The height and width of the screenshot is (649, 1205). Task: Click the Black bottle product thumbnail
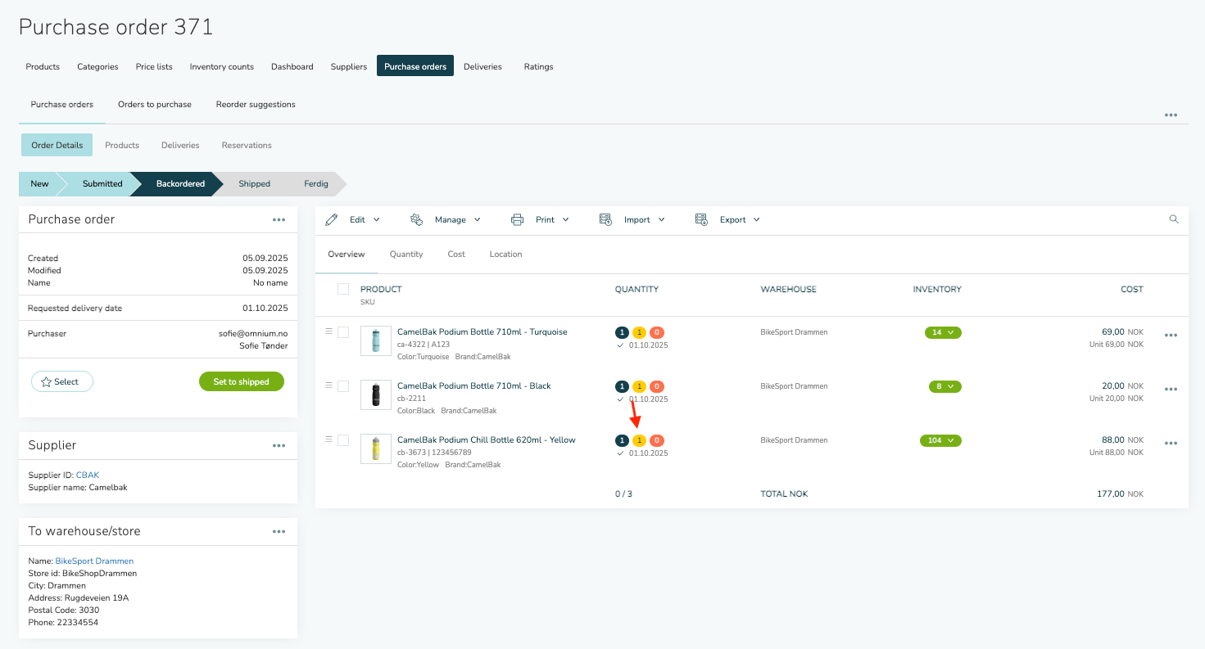coord(376,394)
